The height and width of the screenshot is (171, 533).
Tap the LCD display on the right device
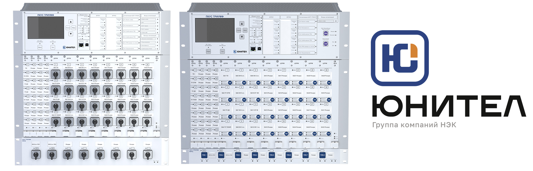click(215, 30)
